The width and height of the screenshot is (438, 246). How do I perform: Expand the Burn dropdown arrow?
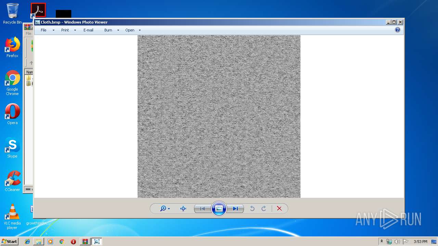[x=118, y=30]
